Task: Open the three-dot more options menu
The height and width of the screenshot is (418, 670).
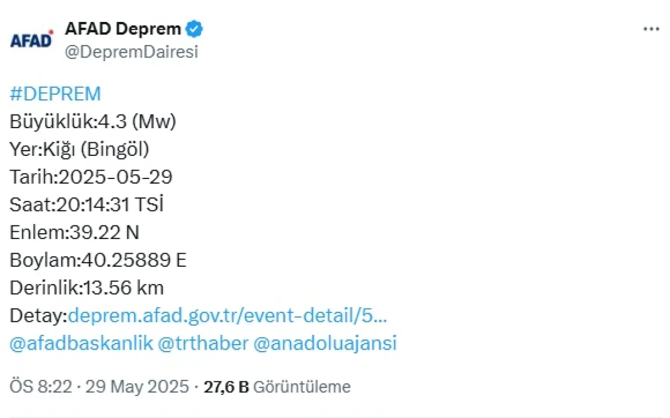Action: [651, 29]
